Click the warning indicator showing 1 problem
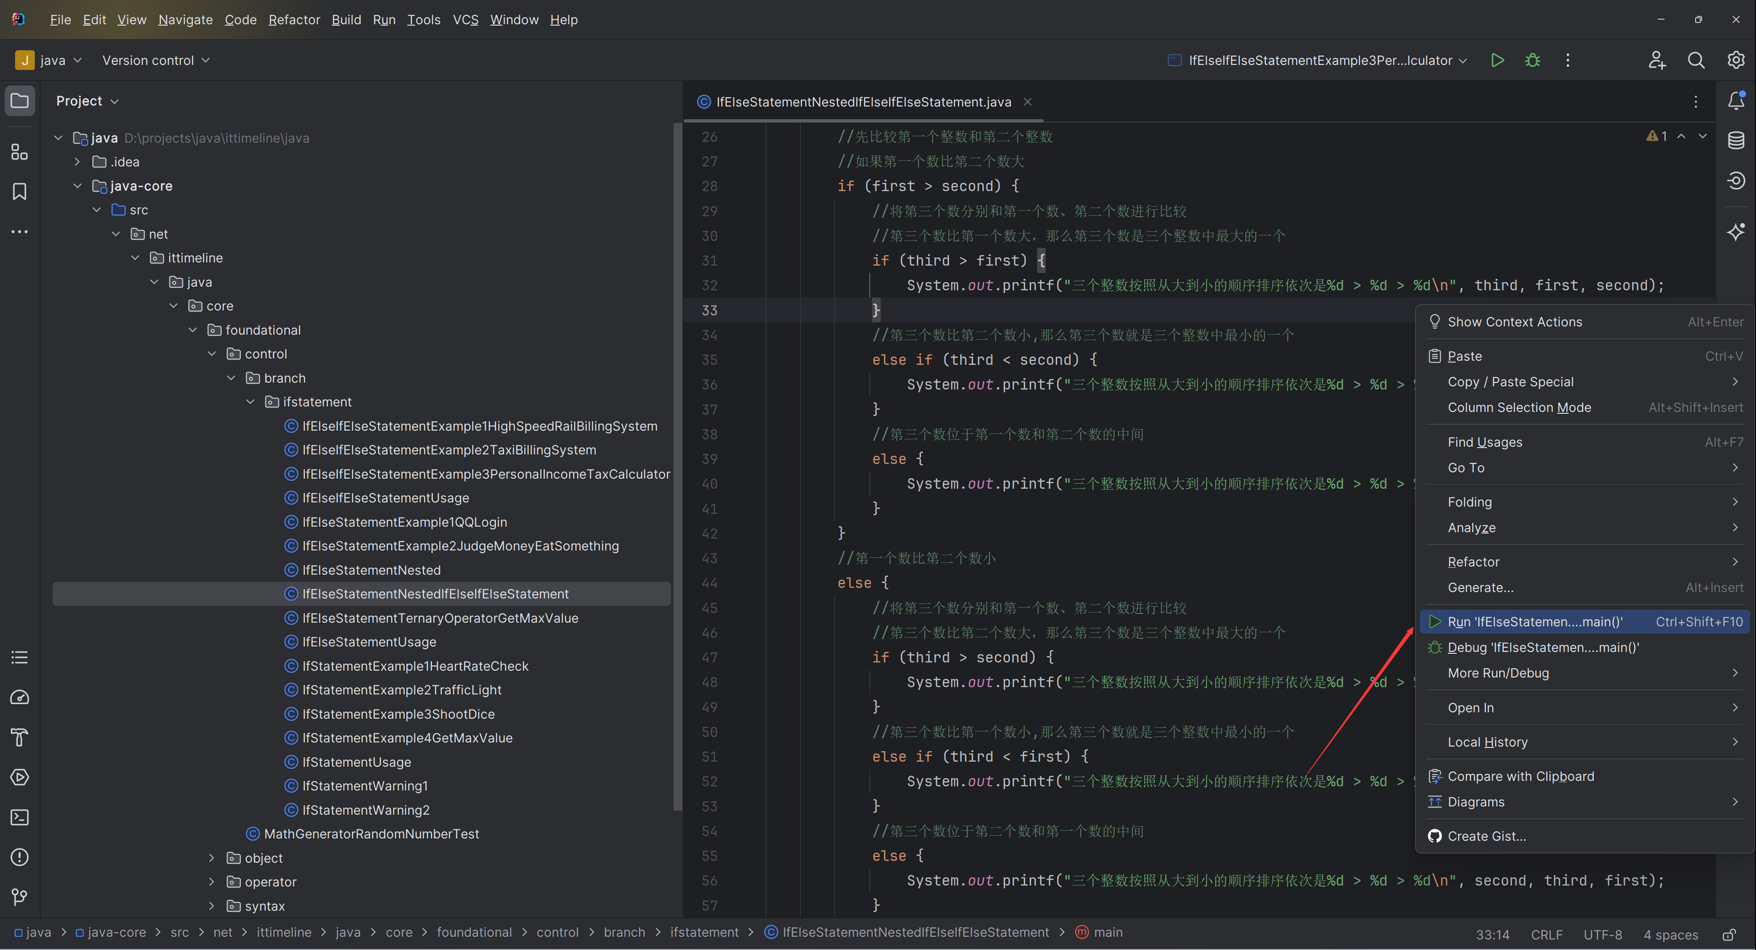Viewport: 1756px width, 950px height. tap(1656, 136)
